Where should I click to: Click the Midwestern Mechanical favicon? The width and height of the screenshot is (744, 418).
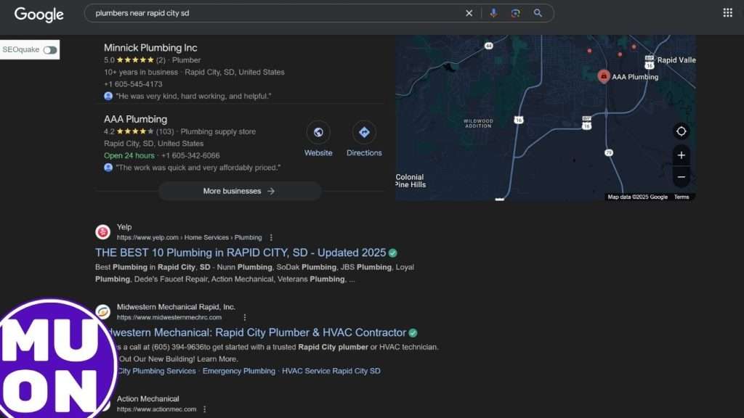point(103,312)
